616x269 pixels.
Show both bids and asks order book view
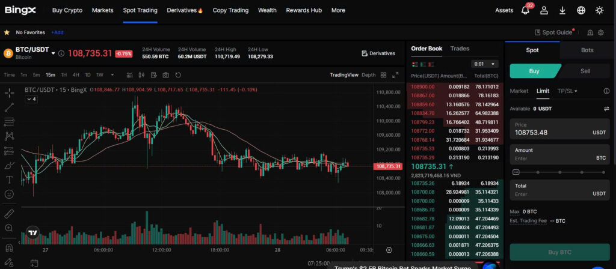click(415, 64)
